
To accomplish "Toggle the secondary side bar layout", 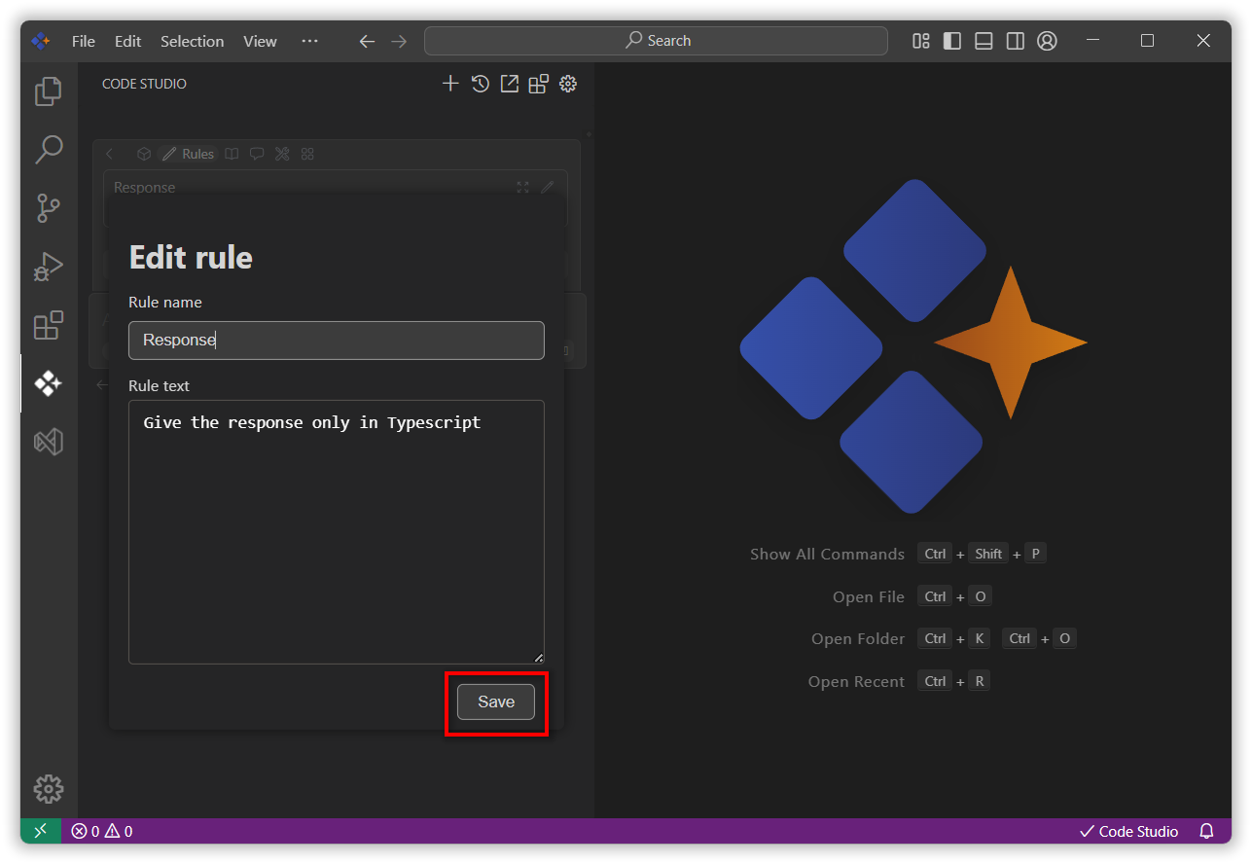I will coord(1015,41).
